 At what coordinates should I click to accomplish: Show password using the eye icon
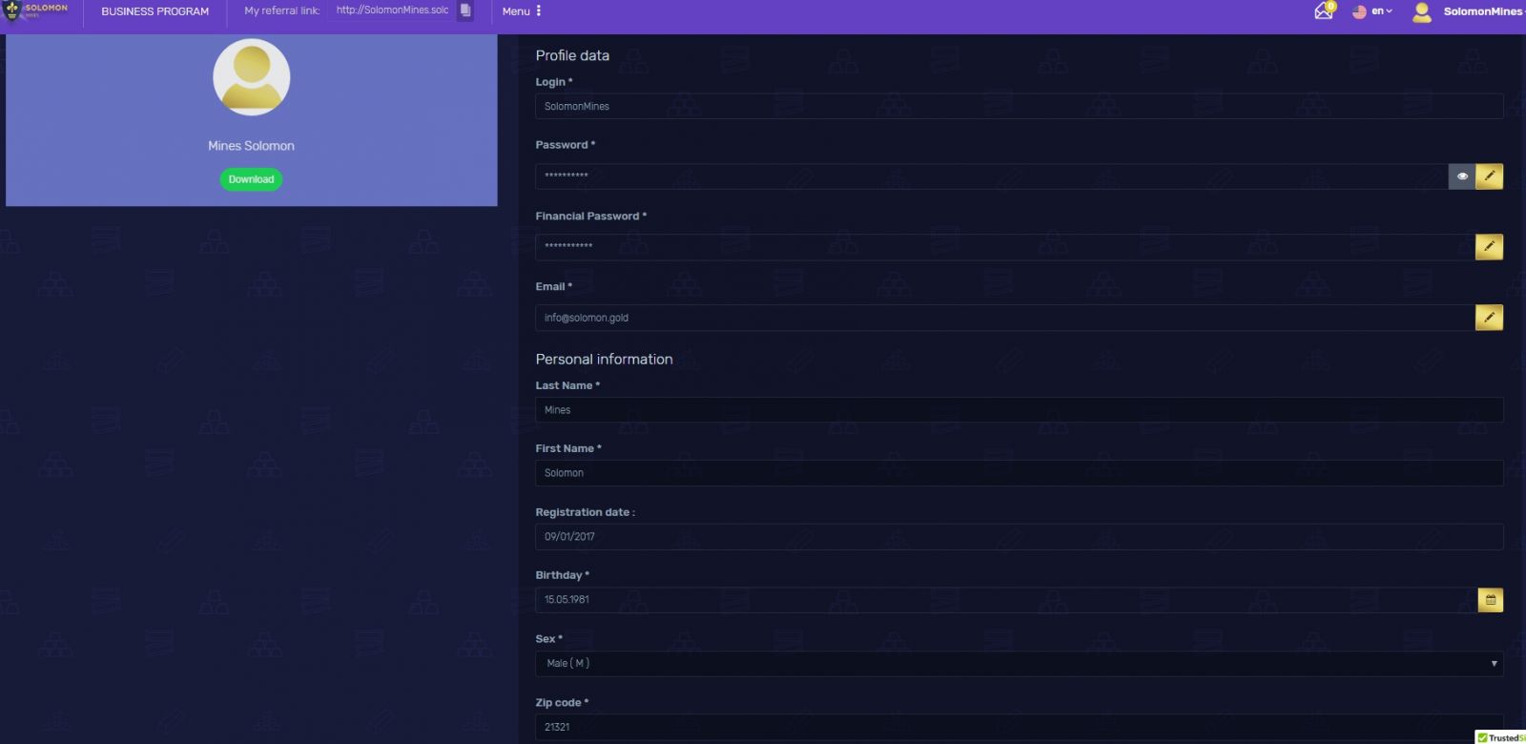tap(1462, 176)
